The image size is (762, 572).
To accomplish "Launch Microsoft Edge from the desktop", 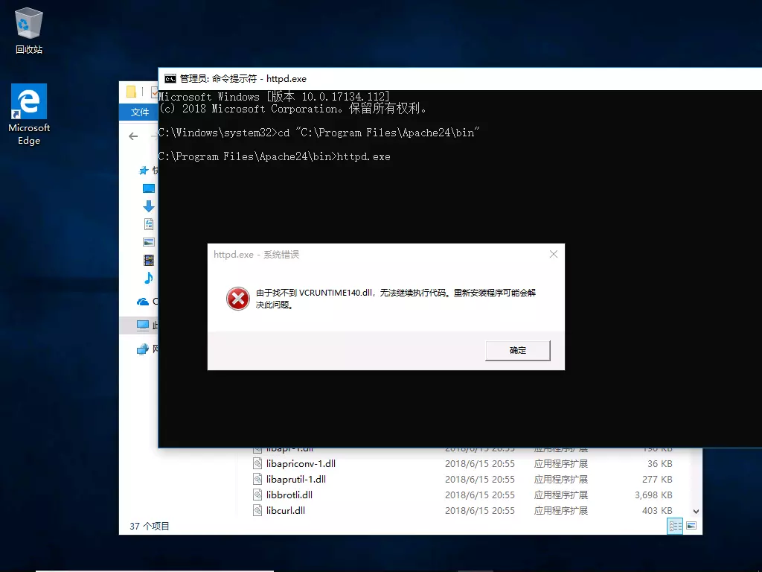I will pos(29,115).
